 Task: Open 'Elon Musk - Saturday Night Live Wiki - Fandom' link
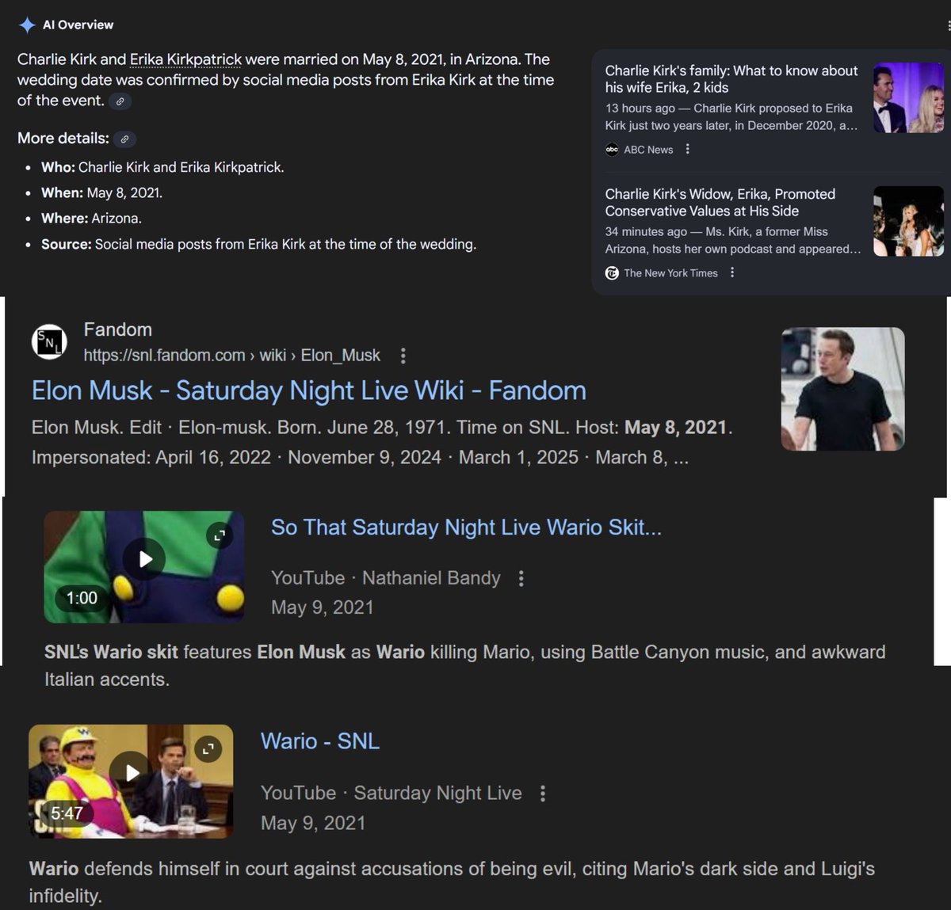coord(308,390)
